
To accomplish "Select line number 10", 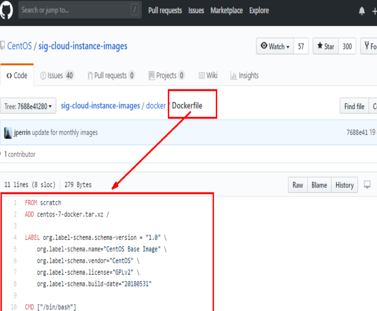I will (x=14, y=307).
